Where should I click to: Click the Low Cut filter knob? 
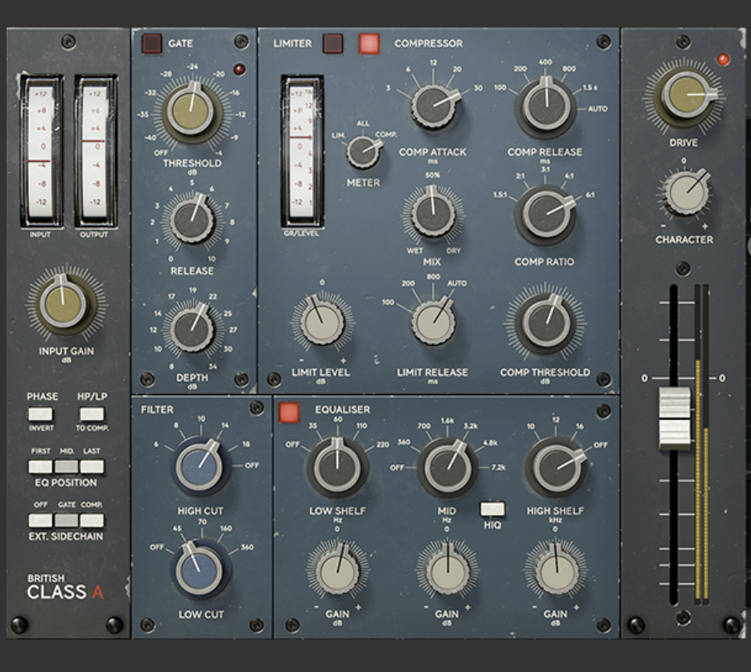point(199,570)
